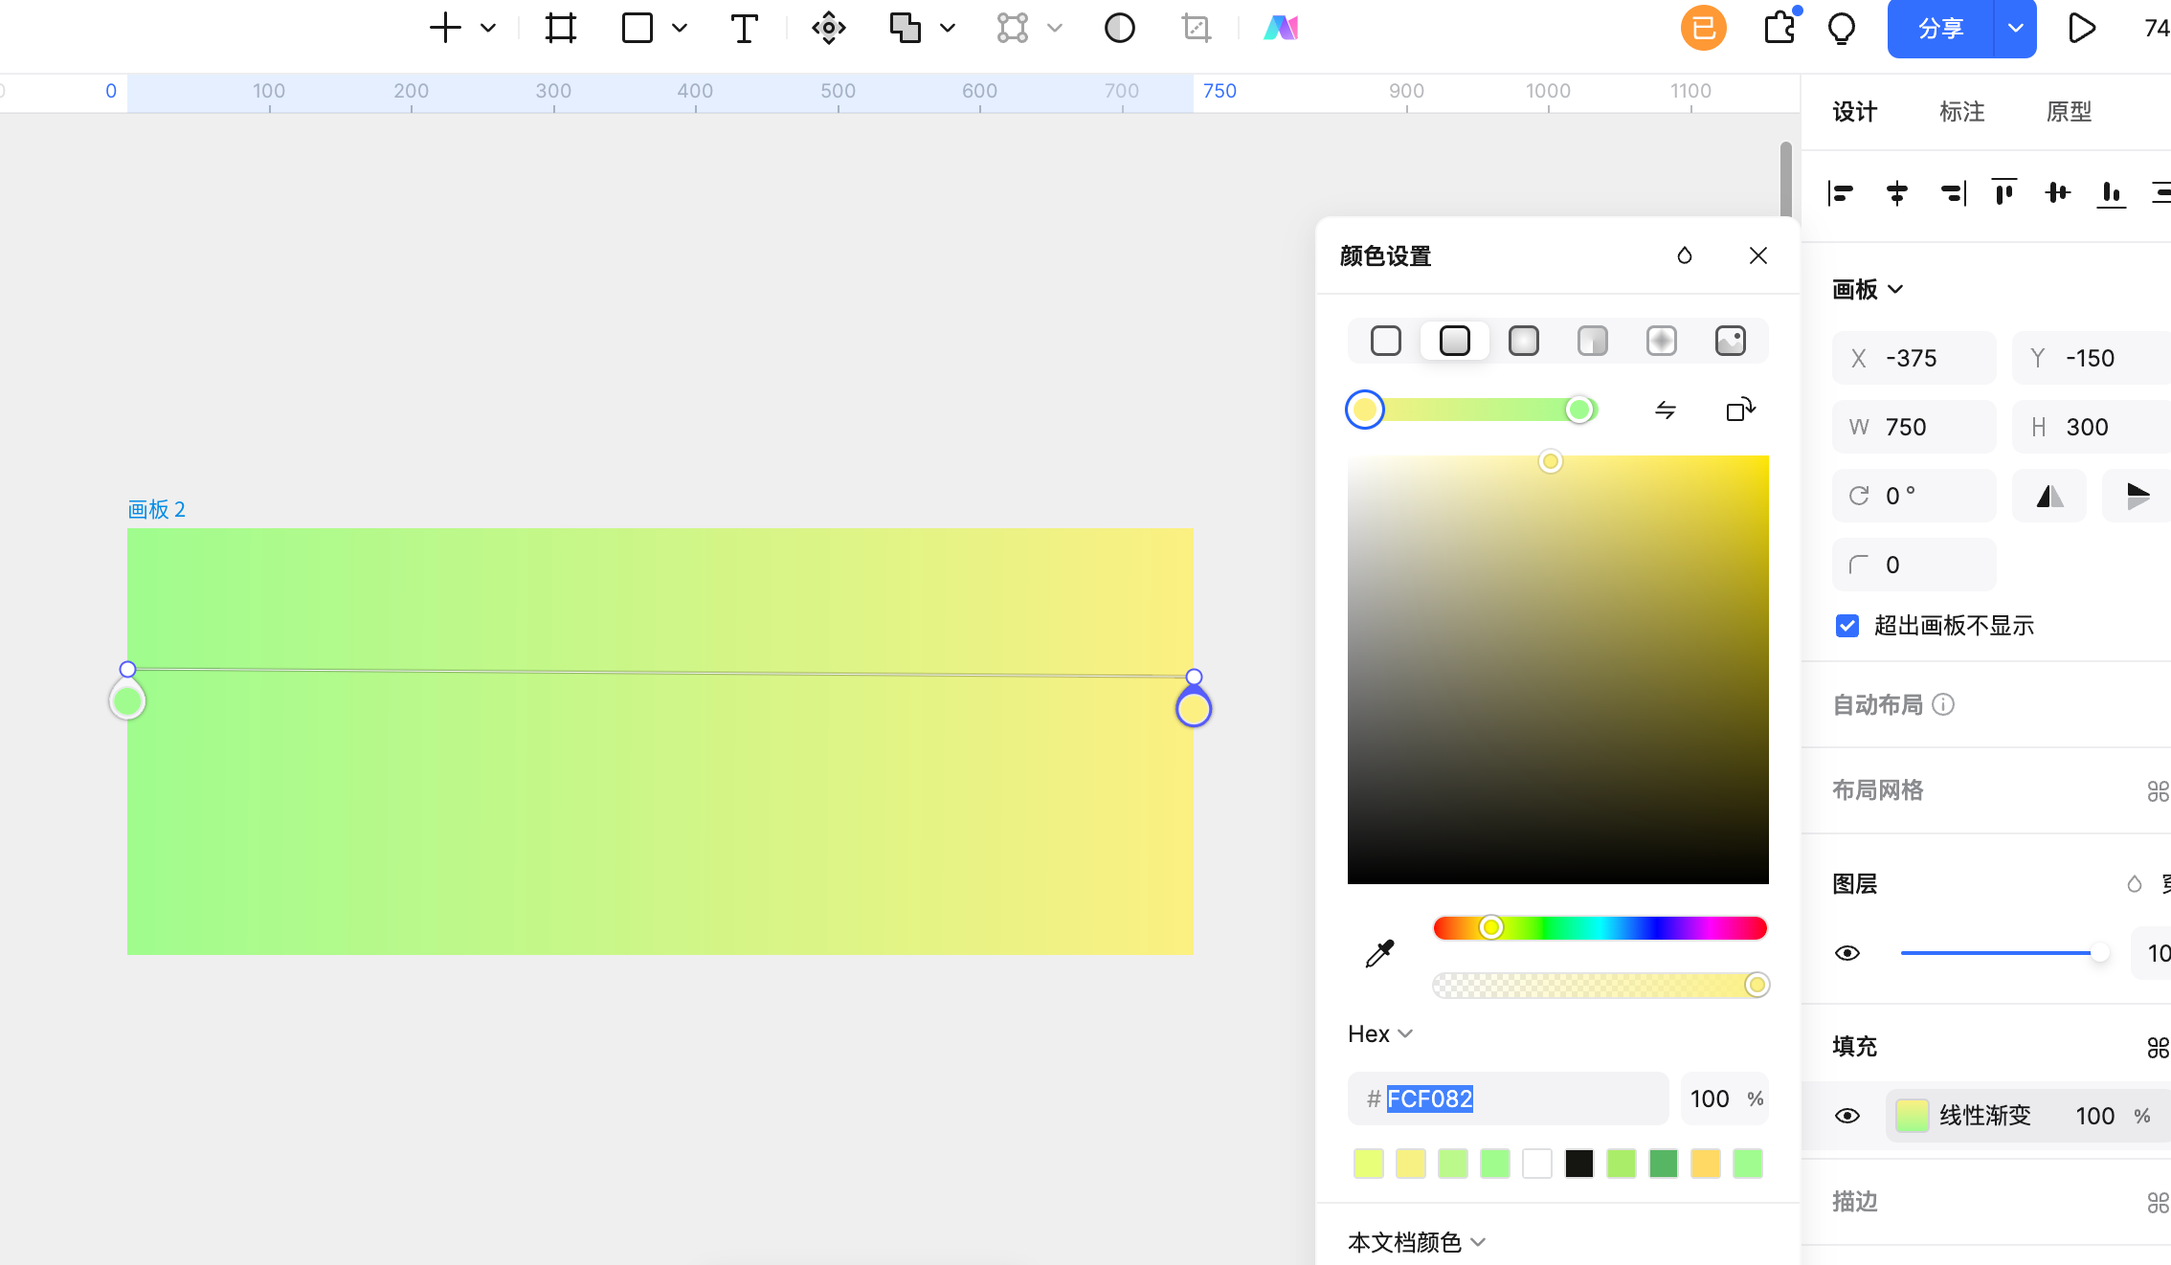Image resolution: width=2171 pixels, height=1265 pixels.
Task: Select the artboard frame tool
Action: [x=561, y=28]
